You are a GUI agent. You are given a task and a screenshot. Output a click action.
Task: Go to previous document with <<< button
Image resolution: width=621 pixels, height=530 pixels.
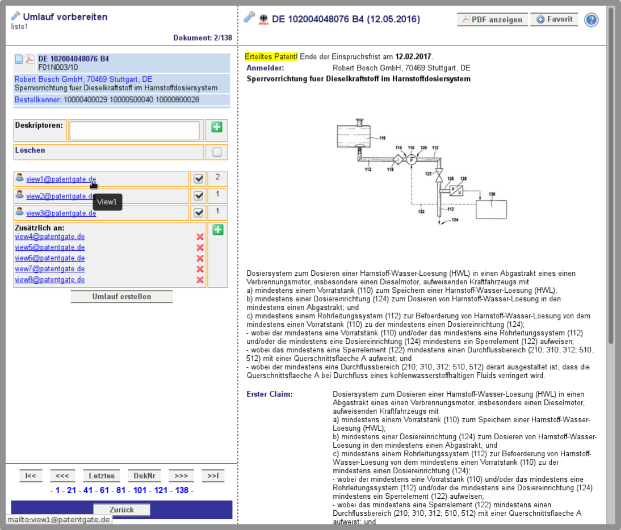(62, 476)
